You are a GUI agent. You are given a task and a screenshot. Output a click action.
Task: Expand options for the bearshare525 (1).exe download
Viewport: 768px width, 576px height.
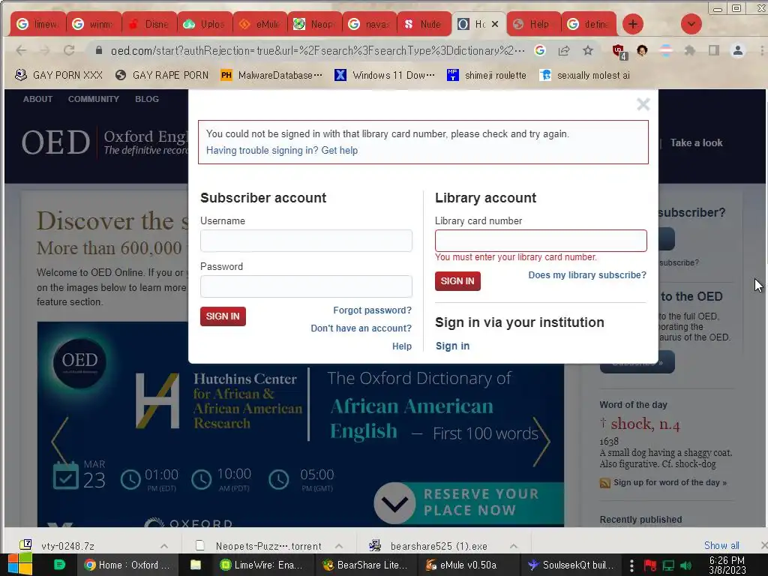coord(513,546)
